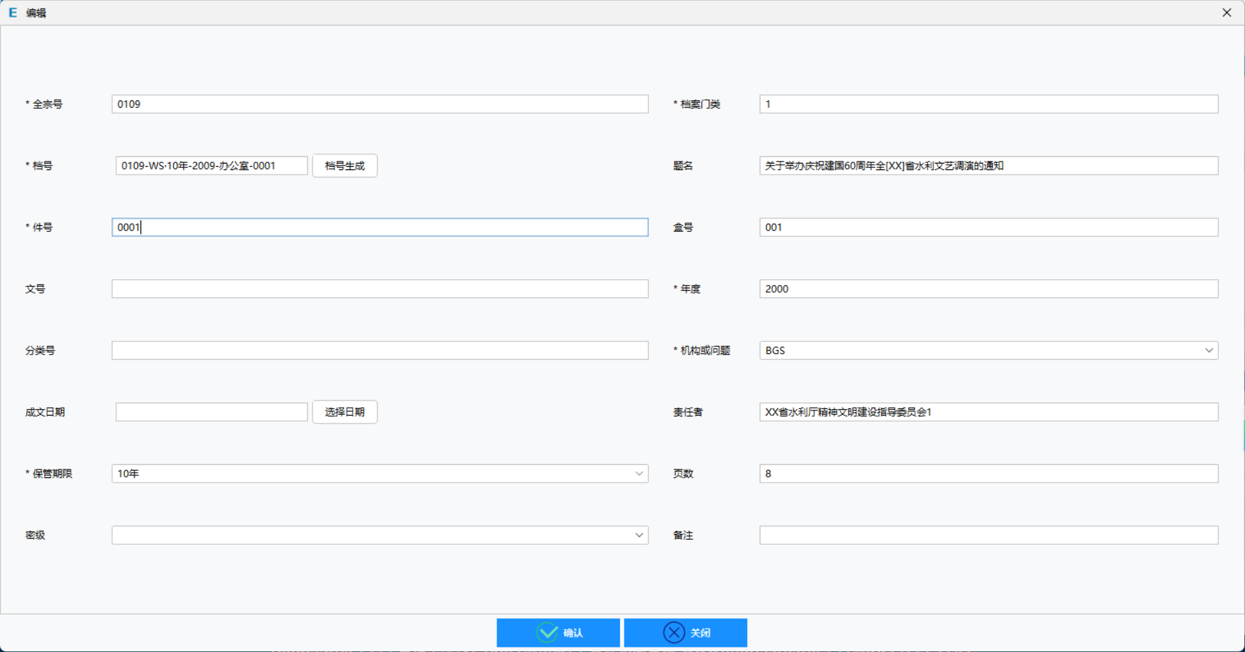Select the 盒号 field containing 001
This screenshot has width=1245, height=652.
988,227
